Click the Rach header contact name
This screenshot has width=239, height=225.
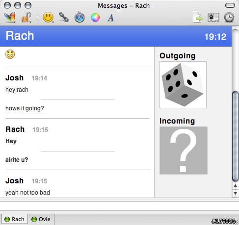20,36
